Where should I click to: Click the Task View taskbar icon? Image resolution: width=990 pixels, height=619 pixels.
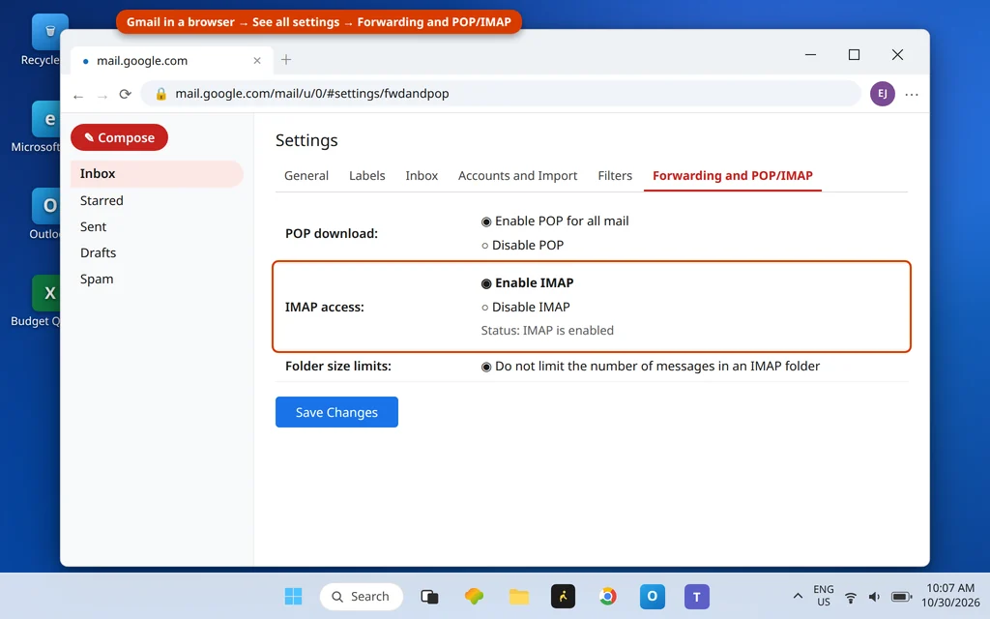[429, 596]
